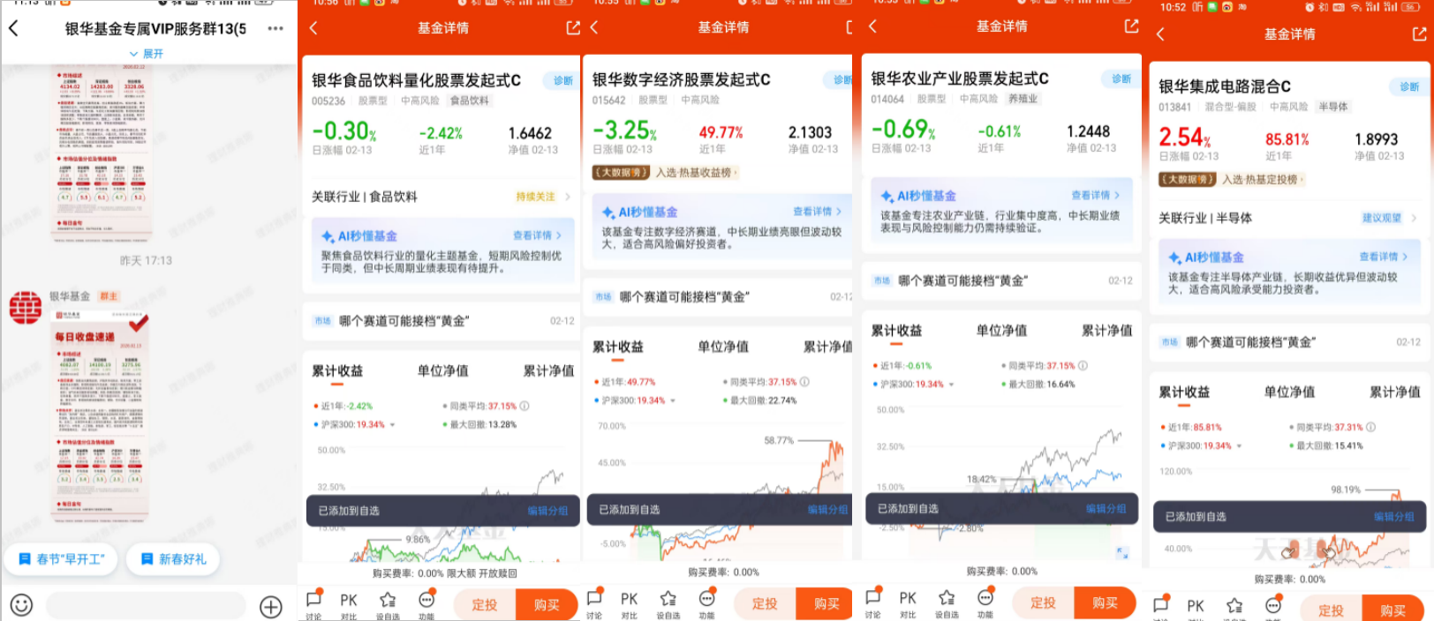Open 查看详情 in the 数字经济 fund AI秒懂基金 card
1434x621 pixels.
point(817,212)
